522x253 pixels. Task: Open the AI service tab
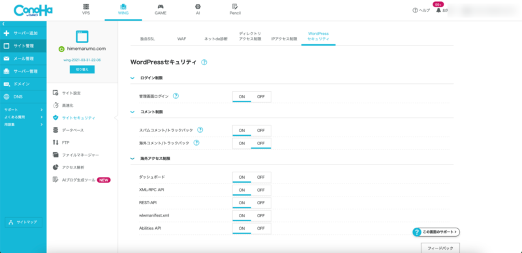click(x=198, y=10)
